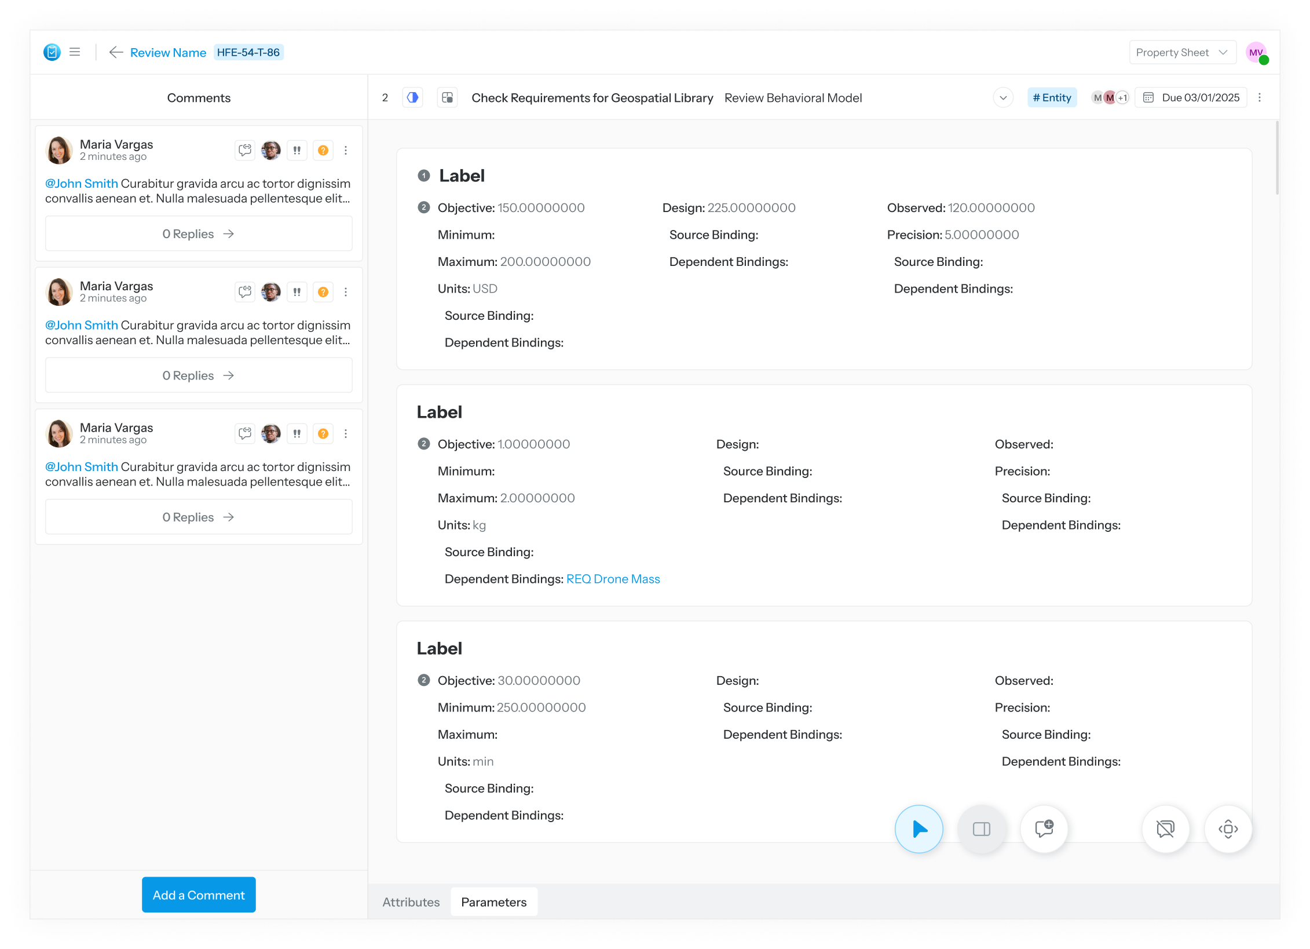Image resolution: width=1310 pixels, height=949 pixels.
Task: Click the add comment bubble floating button
Action: coord(1044,829)
